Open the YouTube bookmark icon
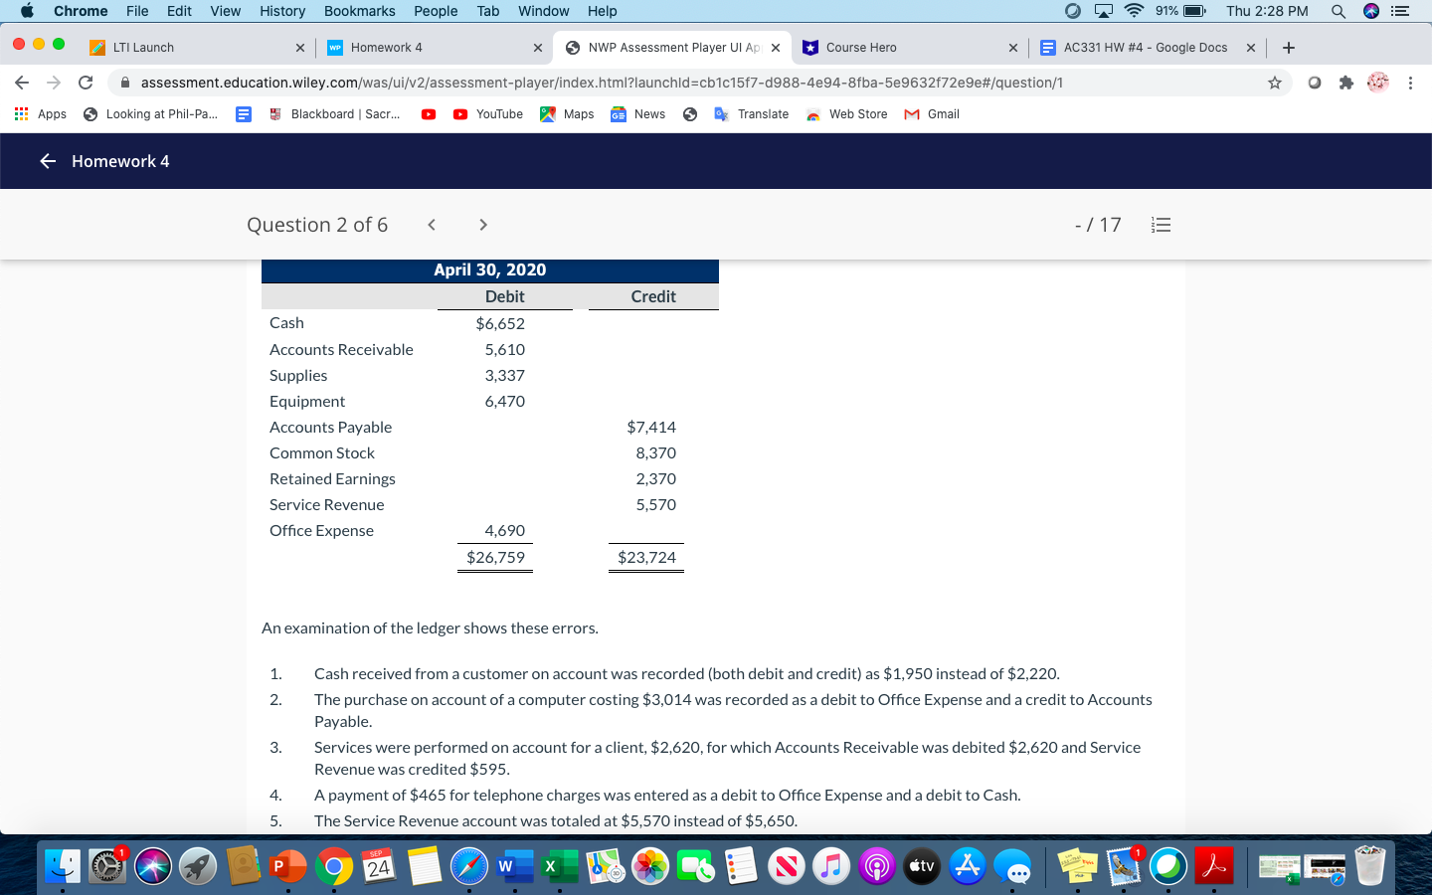This screenshot has width=1432, height=895. pos(460,114)
